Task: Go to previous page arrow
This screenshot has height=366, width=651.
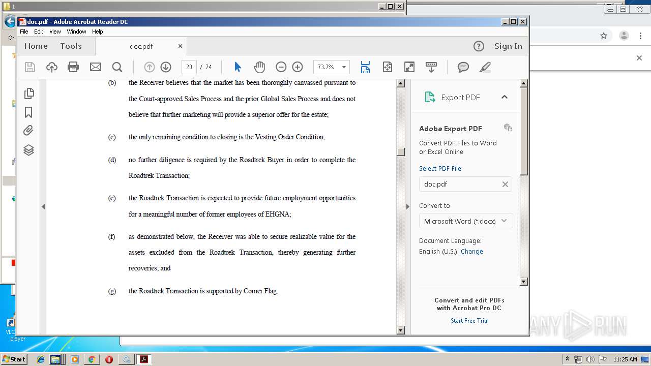Action: (150, 67)
